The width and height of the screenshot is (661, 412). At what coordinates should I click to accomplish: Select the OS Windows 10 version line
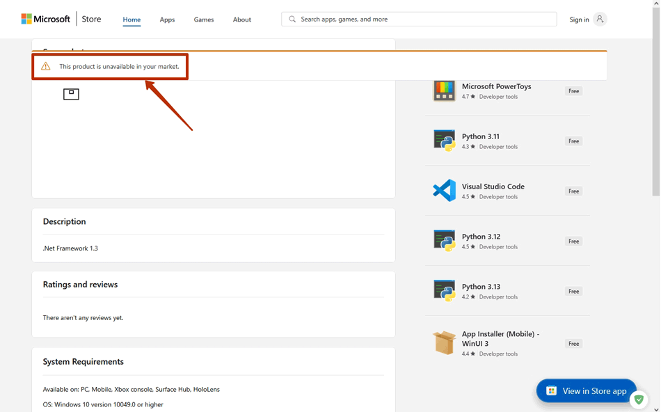(x=103, y=405)
